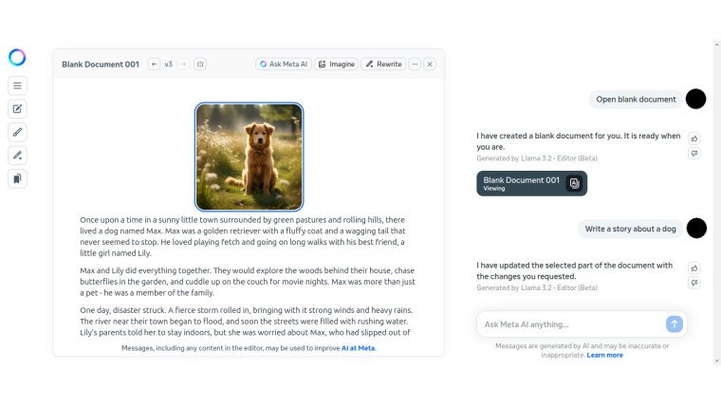721x406 pixels.
Task: Click the Rewrite button
Action: 383,65
